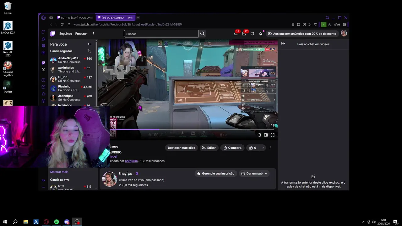Open the clip three-dot options menu
The height and width of the screenshot is (226, 402).
coord(270,148)
